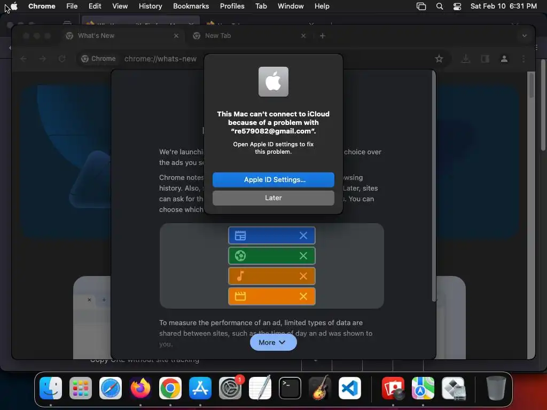The width and height of the screenshot is (547, 410).
Task: Expand the tab search chevron
Action: [525, 36]
